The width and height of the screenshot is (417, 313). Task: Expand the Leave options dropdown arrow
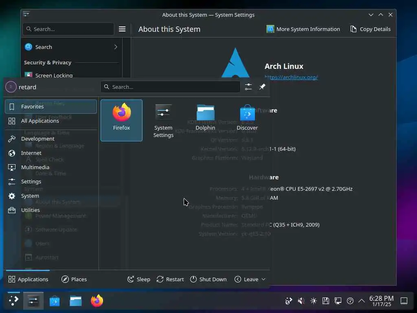[263, 279]
